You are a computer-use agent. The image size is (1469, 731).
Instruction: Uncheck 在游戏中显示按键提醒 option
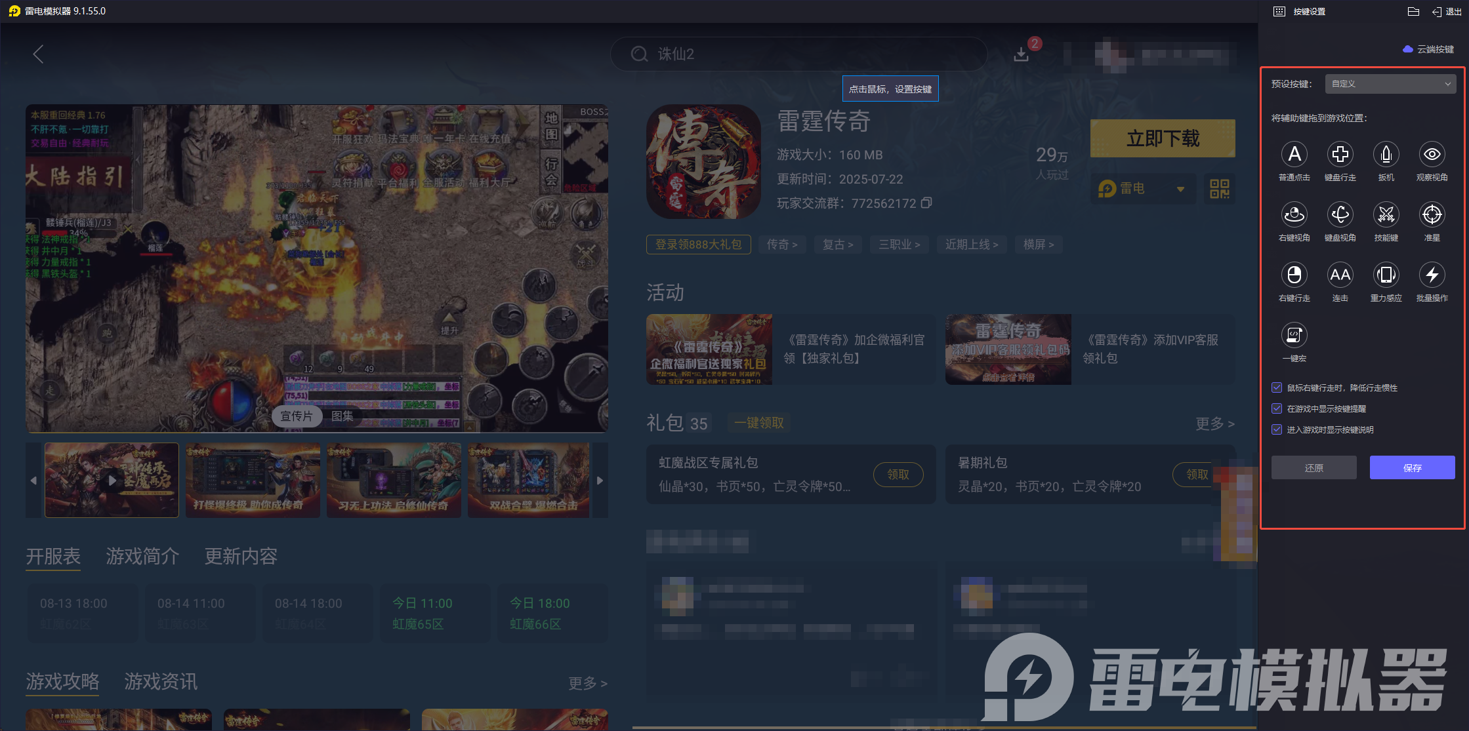pos(1277,408)
